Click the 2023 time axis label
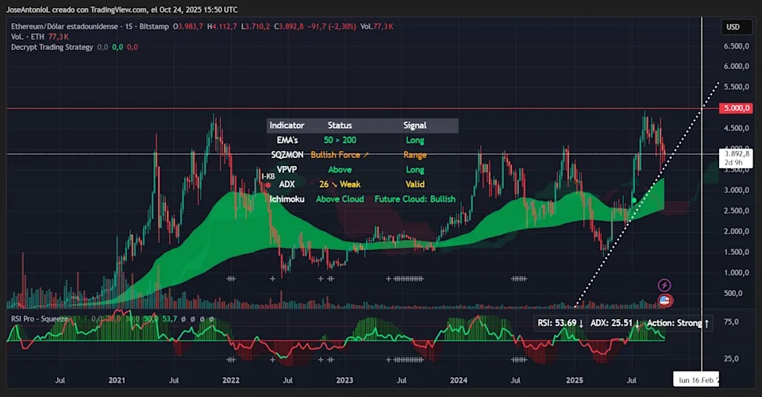 344,380
